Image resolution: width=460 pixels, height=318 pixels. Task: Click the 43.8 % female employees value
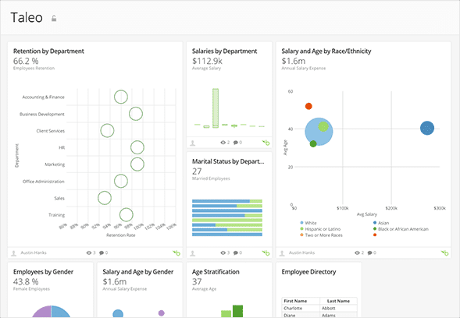26,281
